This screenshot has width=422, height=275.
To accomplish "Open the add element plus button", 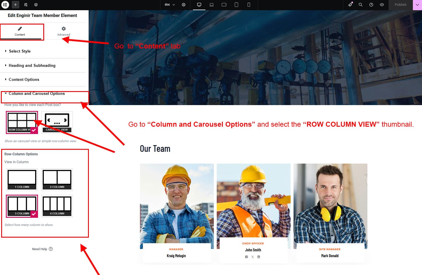I will tap(15, 5).
